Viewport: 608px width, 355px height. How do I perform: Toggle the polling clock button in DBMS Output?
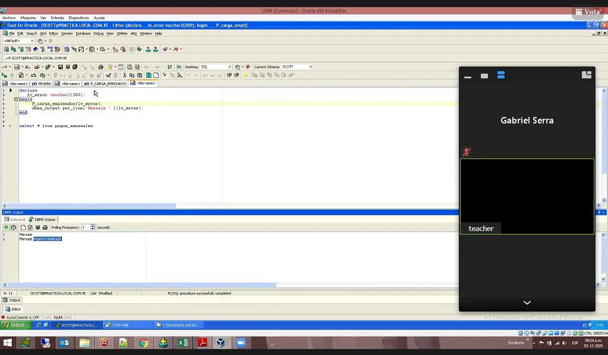point(14,227)
